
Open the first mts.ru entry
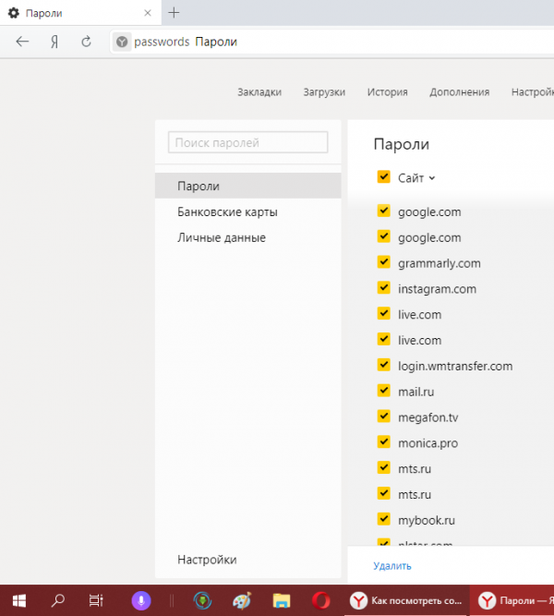[x=415, y=468]
